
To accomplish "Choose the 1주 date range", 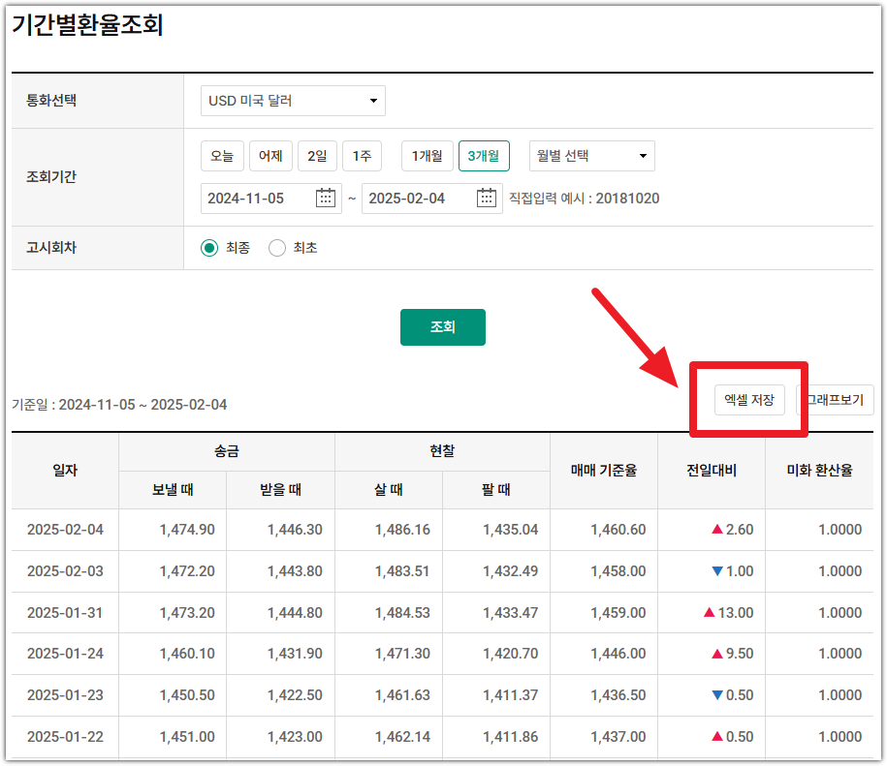I will [361, 155].
